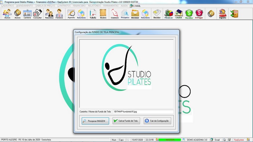Viewport: 253px width, 142px height.
Task: Click the 22:23:55 clock in status bar
Action: click(x=150, y=140)
